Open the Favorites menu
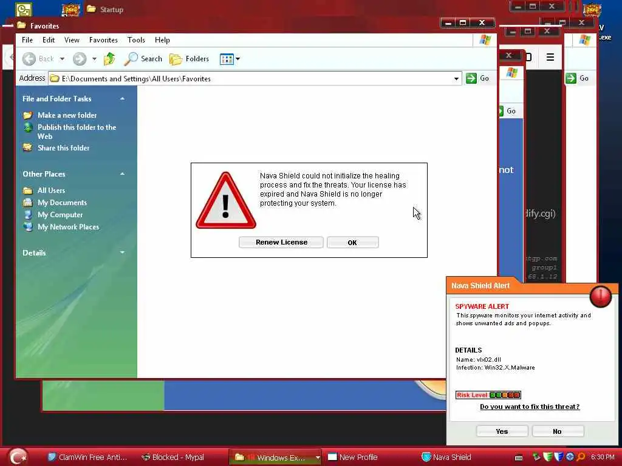This screenshot has width=622, height=466. [103, 39]
